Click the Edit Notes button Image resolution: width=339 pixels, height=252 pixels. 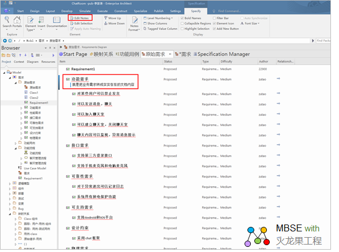(x=80, y=18)
